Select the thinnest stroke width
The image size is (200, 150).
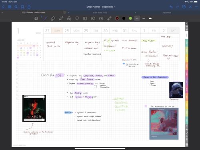pyautogui.click(x=137, y=18)
